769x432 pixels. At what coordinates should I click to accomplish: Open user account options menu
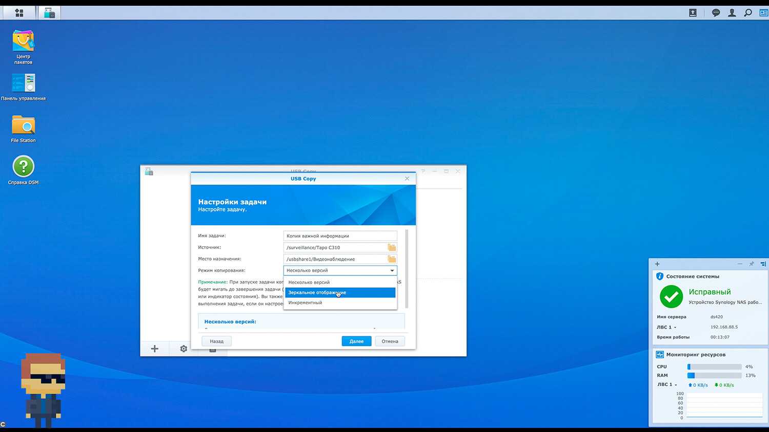tap(732, 13)
